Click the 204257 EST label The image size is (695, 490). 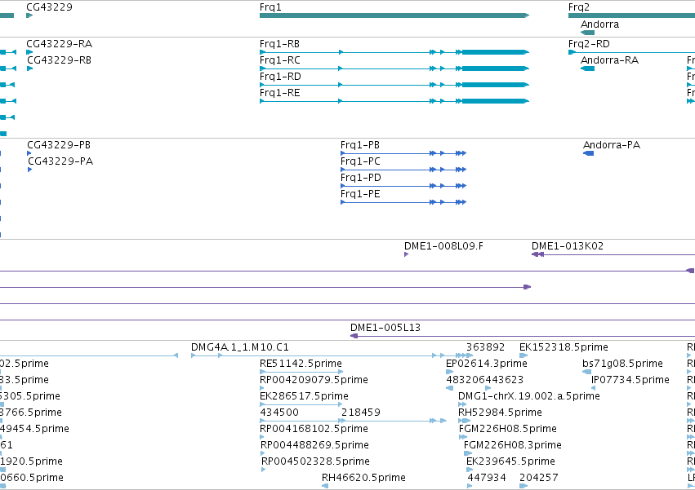pyautogui.click(x=538, y=479)
